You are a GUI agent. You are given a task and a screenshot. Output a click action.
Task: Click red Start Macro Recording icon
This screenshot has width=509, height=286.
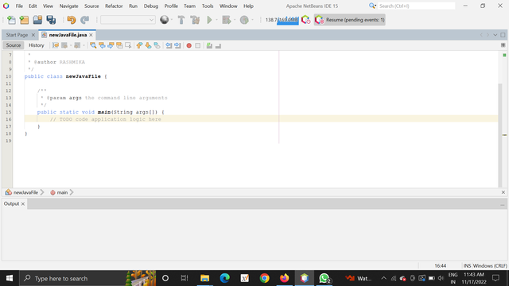coord(189,46)
